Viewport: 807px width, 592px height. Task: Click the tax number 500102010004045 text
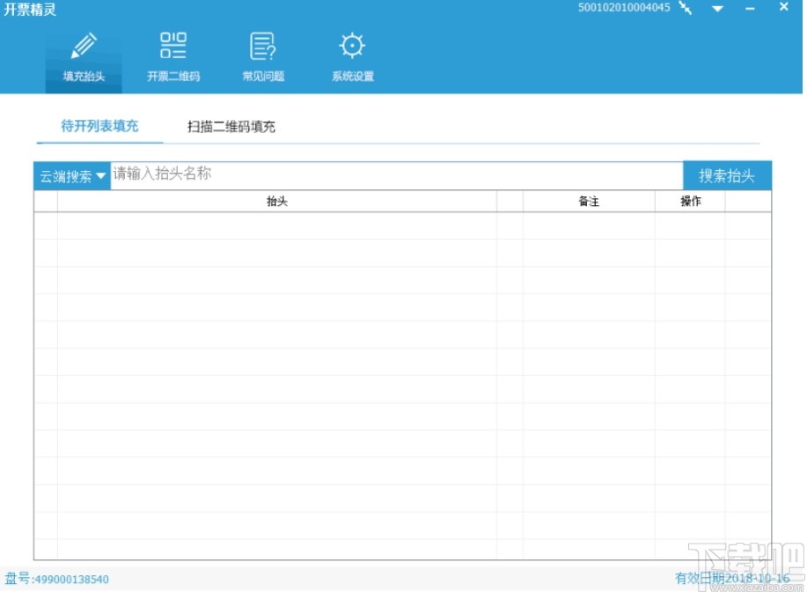pyautogui.click(x=624, y=8)
